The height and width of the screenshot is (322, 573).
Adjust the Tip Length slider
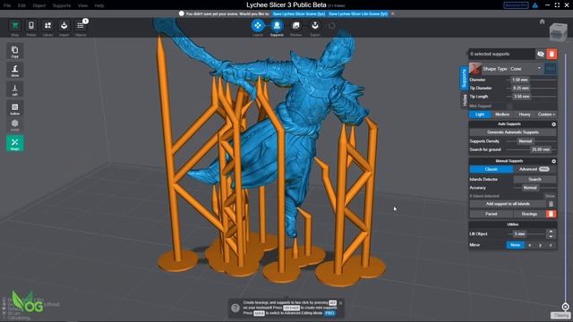[532, 97]
